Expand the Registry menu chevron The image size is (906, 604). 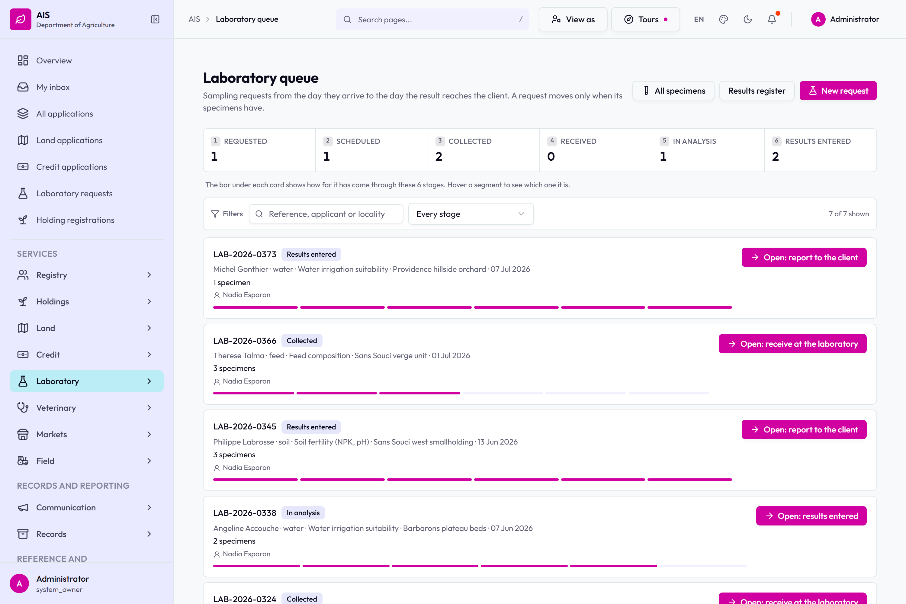(x=149, y=275)
